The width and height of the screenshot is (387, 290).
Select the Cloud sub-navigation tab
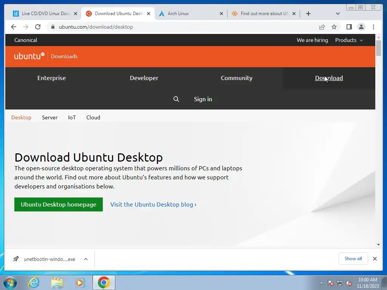tap(93, 117)
